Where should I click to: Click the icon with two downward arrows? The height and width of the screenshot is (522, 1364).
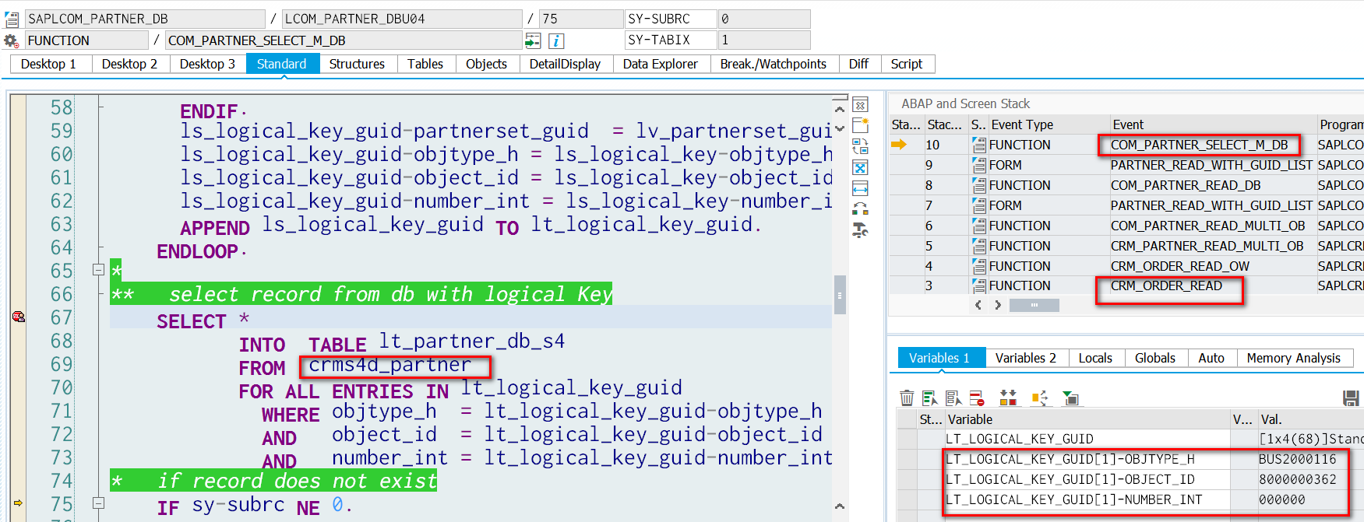pos(1008,398)
